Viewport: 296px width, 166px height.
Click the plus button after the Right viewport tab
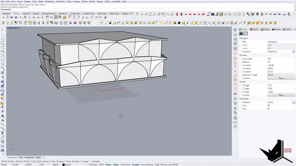tap(44, 157)
